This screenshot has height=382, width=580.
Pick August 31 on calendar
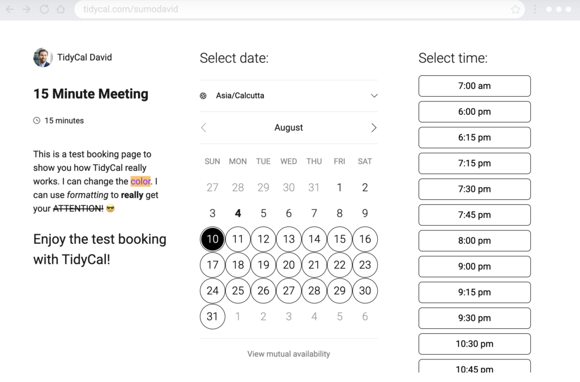[x=212, y=316]
